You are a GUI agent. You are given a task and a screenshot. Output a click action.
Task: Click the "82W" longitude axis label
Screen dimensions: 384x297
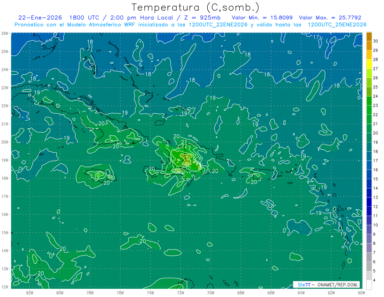[30, 293]
